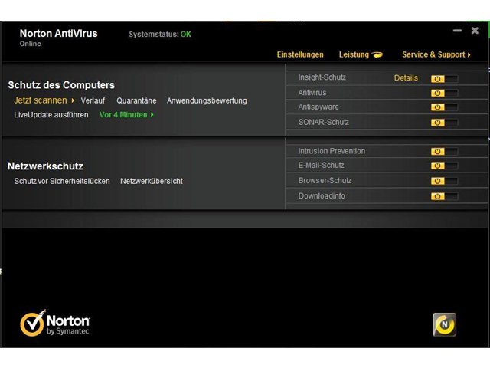Click the yellow Norton badge icon
Viewport: 490px width, 368px height.
click(x=444, y=324)
